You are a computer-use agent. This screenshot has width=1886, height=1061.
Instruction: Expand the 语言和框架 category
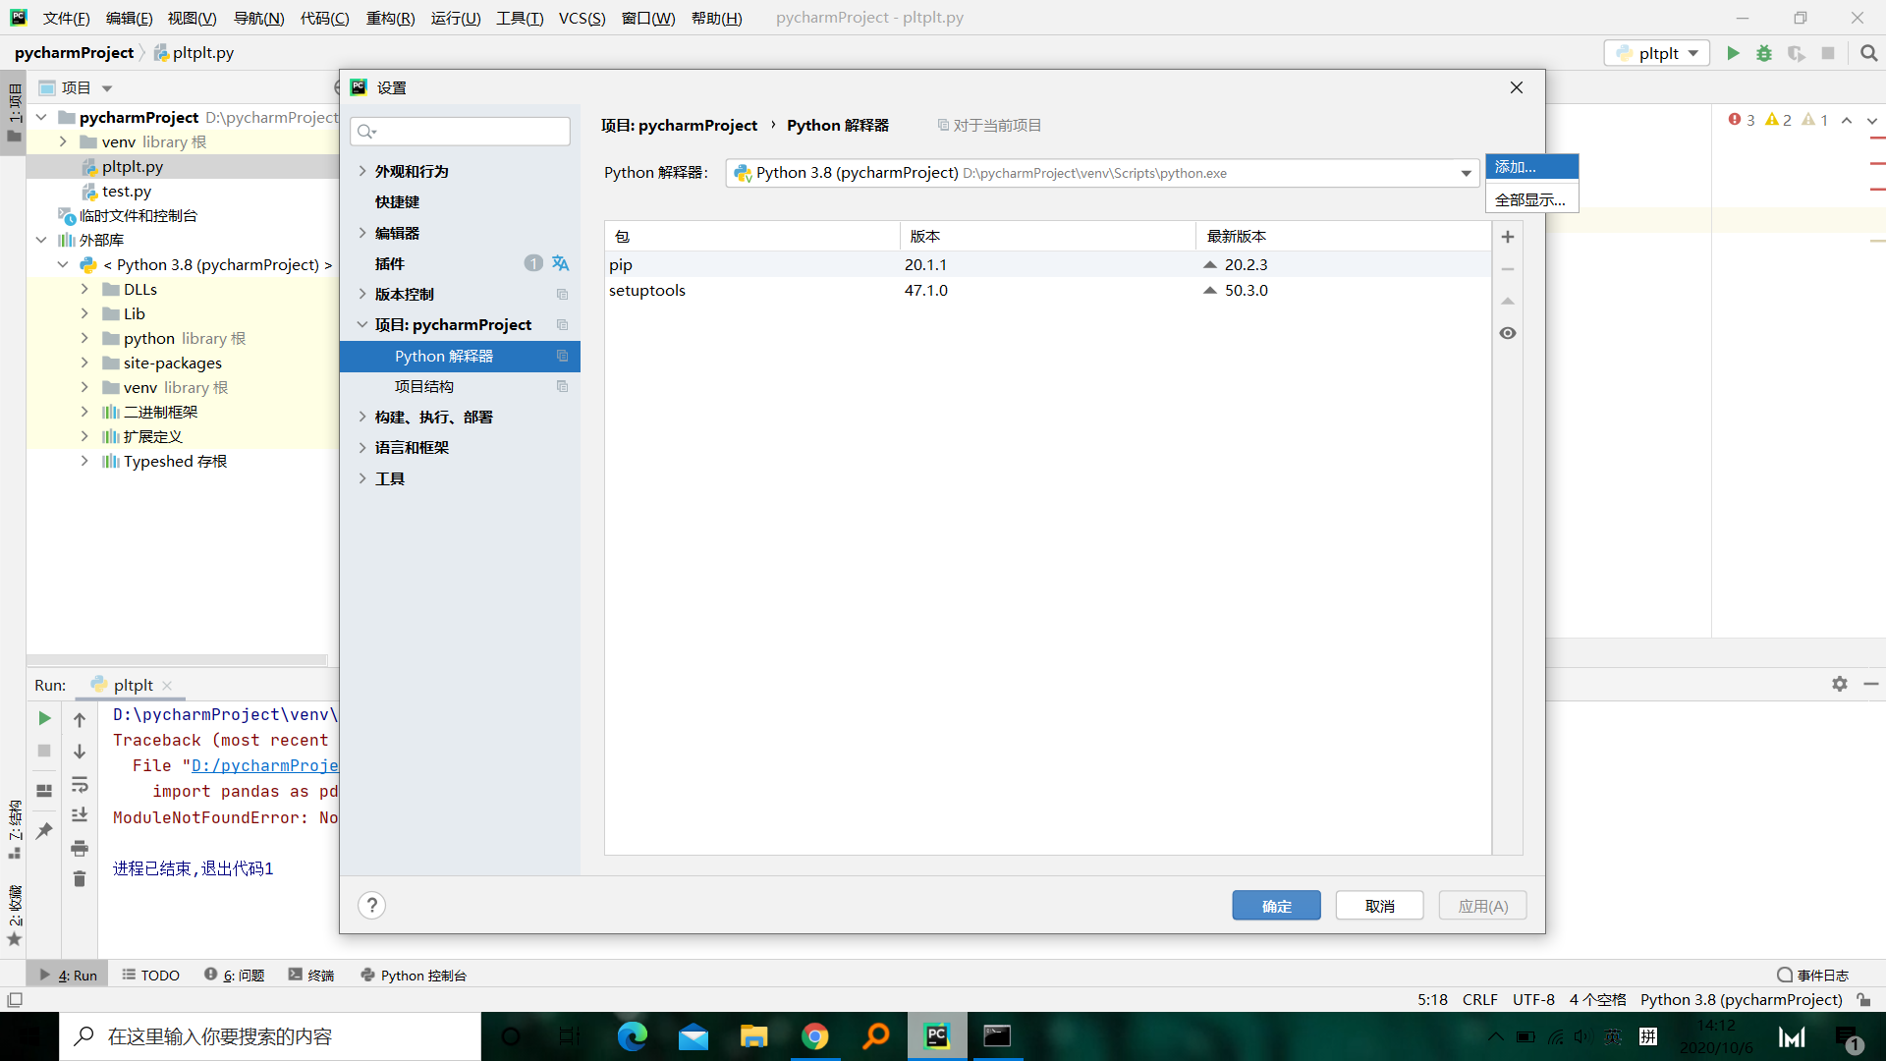361,447
